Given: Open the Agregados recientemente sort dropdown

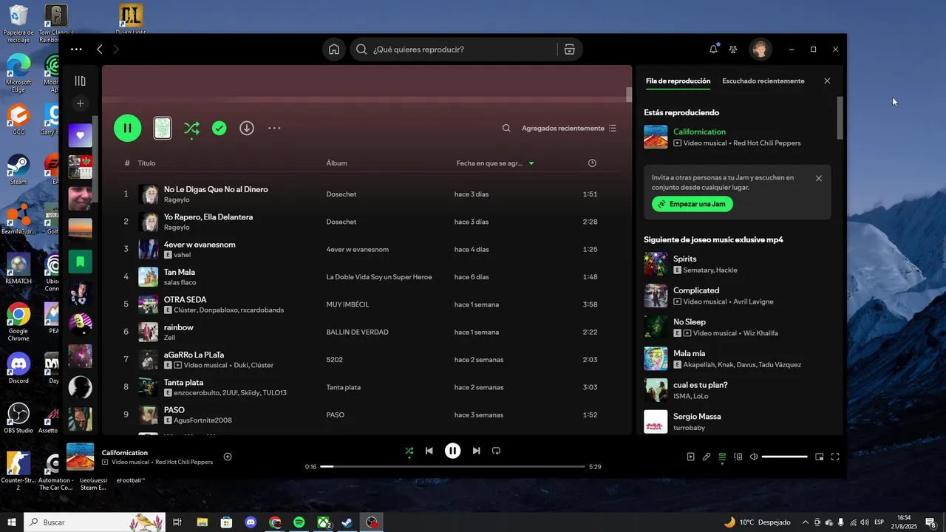Looking at the screenshot, I should (x=569, y=128).
